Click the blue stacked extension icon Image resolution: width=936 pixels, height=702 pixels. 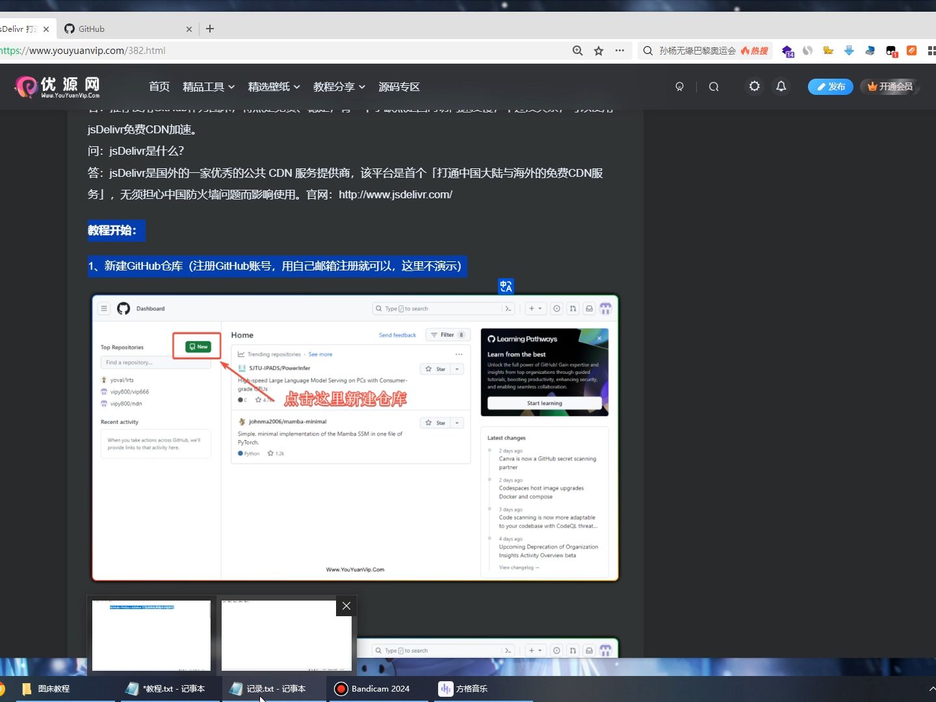870,51
